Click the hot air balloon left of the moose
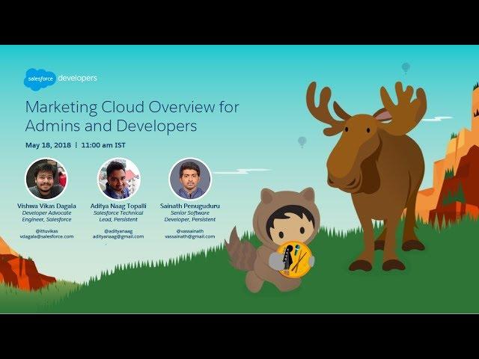 302,142
